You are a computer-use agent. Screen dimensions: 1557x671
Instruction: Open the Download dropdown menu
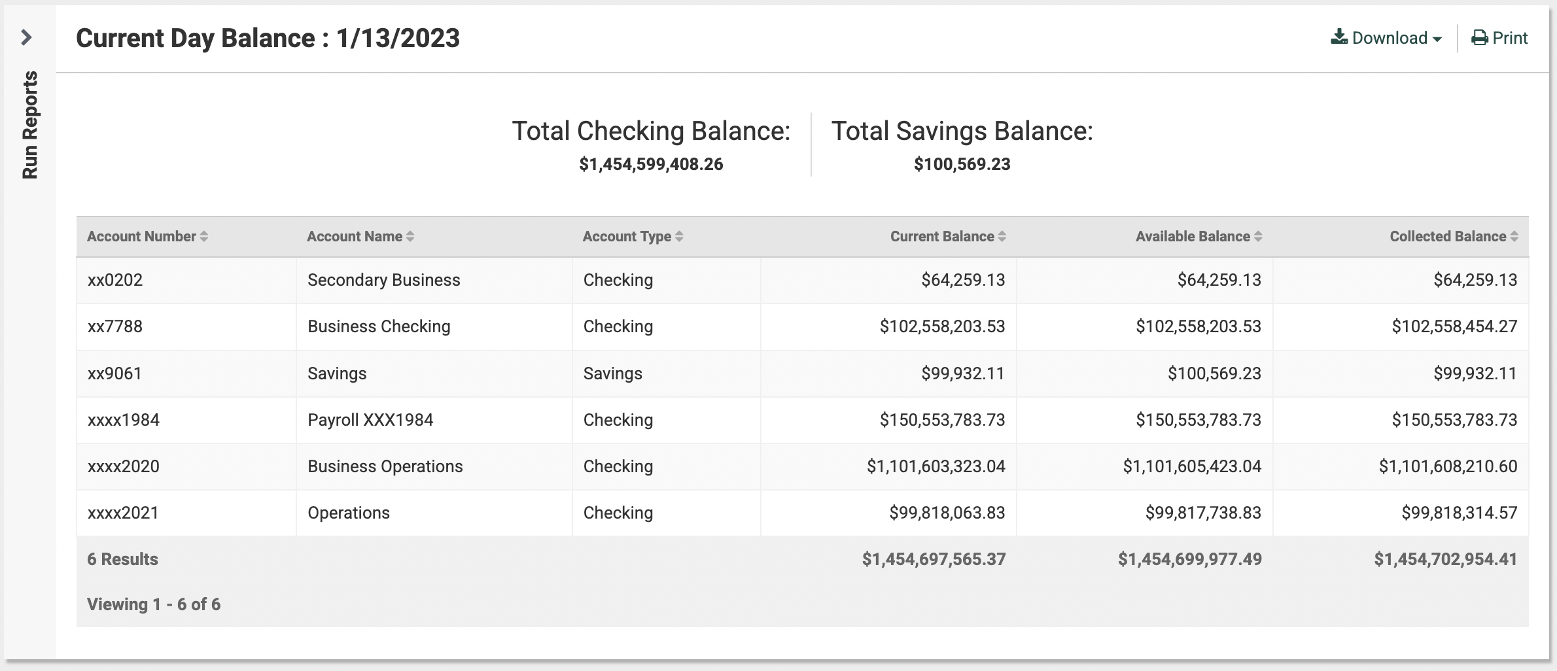[x=1386, y=38]
